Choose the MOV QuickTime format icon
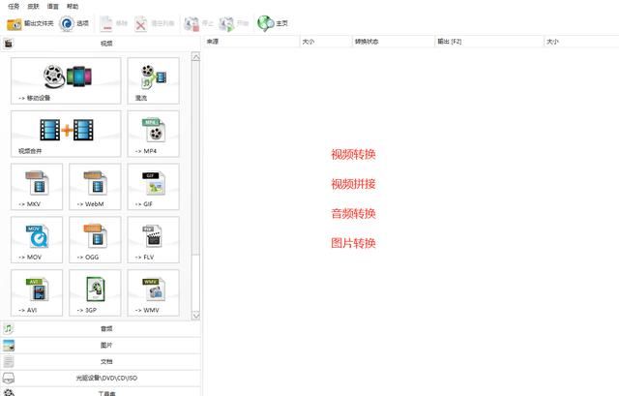The height and width of the screenshot is (396, 619). (x=38, y=239)
